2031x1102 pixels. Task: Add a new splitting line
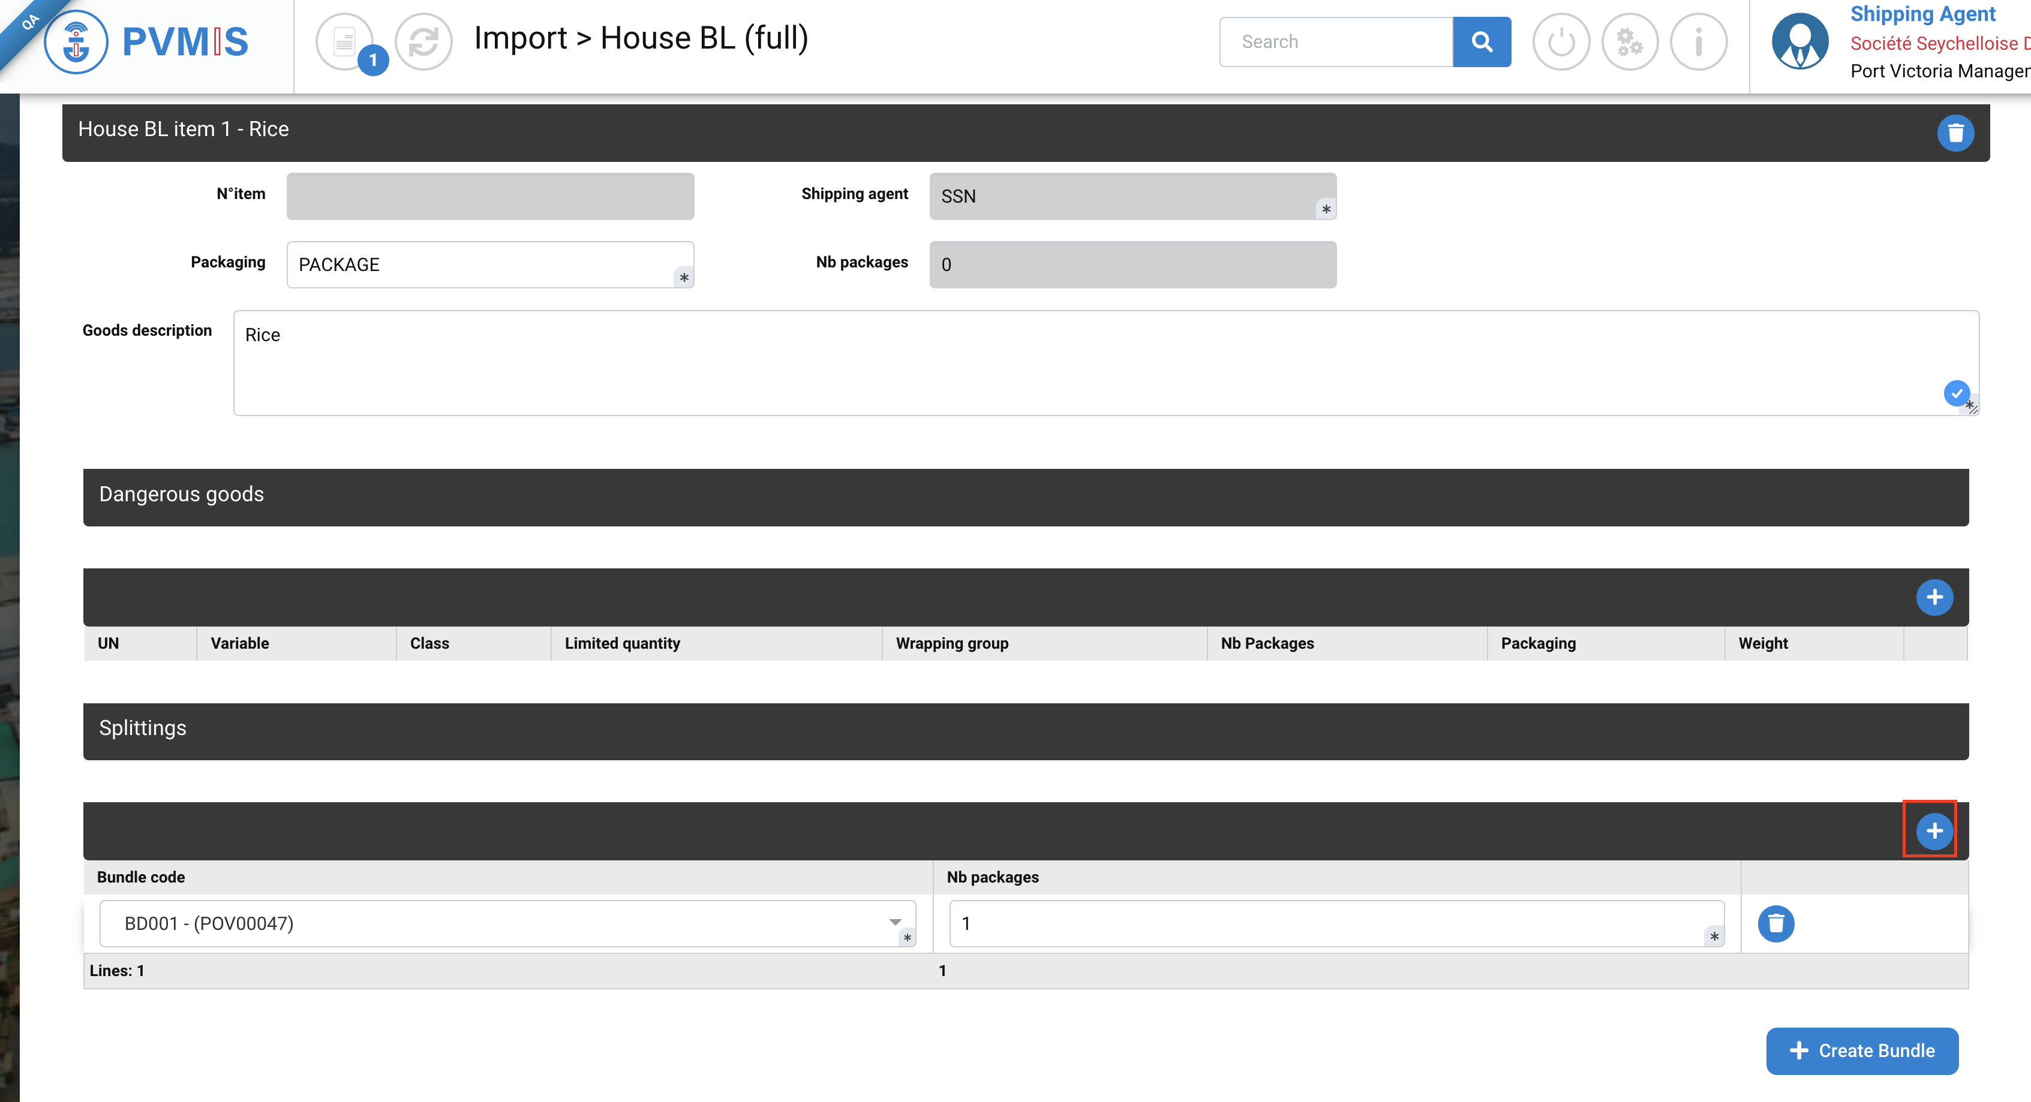point(1934,831)
